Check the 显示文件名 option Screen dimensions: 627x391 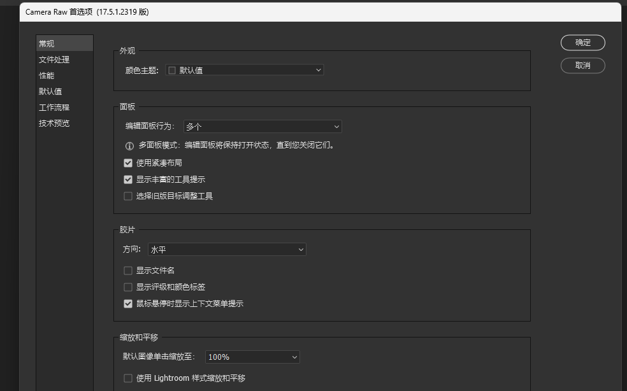[128, 271]
